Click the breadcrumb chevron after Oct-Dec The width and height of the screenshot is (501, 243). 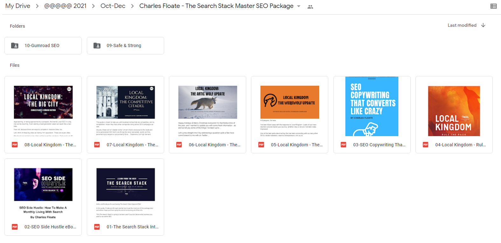click(132, 6)
